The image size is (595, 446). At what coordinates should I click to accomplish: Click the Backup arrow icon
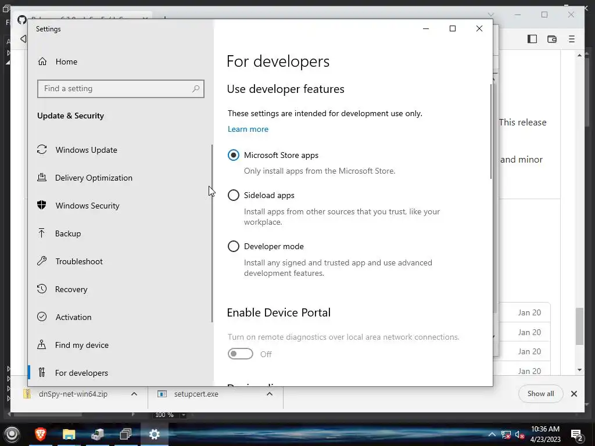tap(42, 233)
